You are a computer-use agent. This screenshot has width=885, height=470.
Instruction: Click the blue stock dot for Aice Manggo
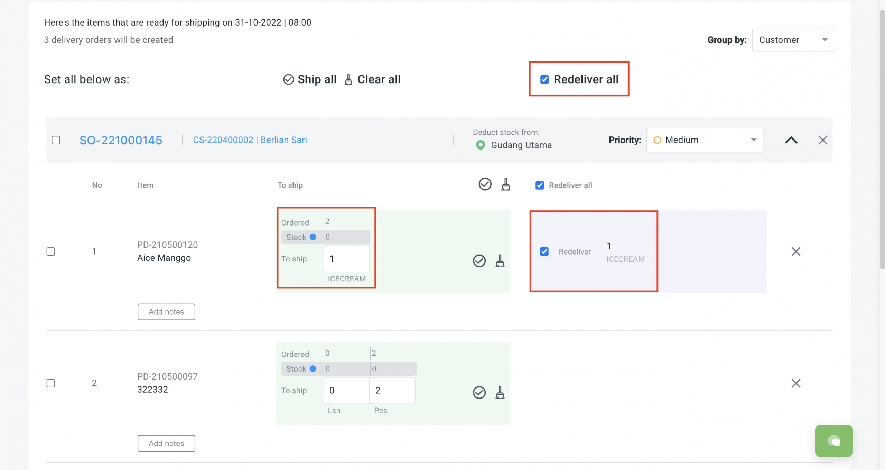pyautogui.click(x=313, y=237)
